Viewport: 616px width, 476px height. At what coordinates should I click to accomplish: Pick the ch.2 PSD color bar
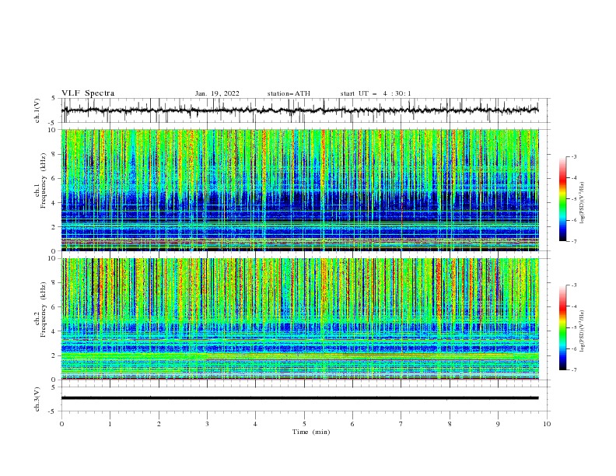[x=562, y=327]
